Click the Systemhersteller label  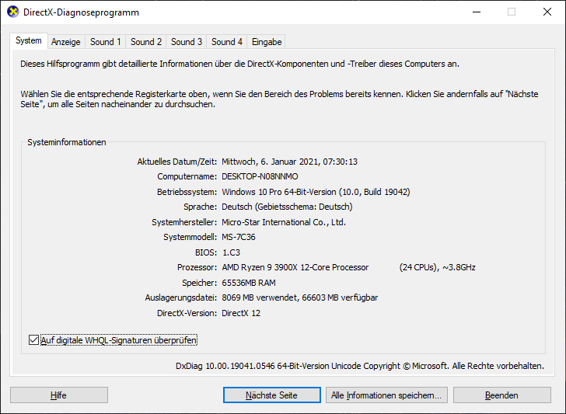184,222
